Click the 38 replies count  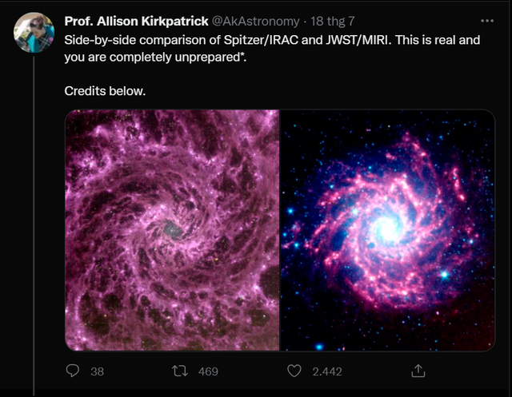tap(98, 371)
